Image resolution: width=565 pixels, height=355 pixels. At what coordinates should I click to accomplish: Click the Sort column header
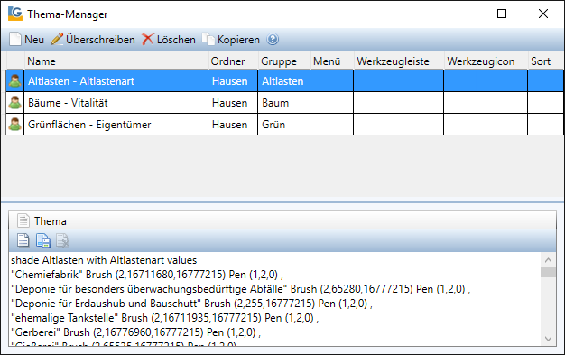tap(545, 61)
